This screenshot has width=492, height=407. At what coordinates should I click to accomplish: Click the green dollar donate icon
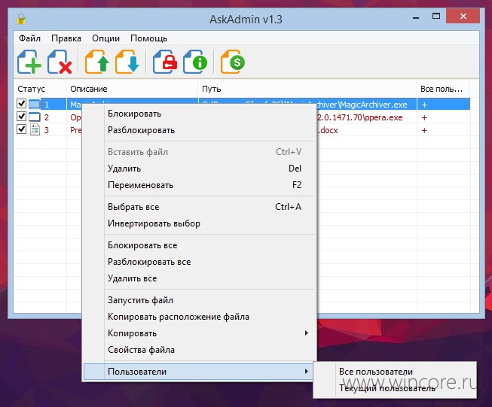point(233,62)
